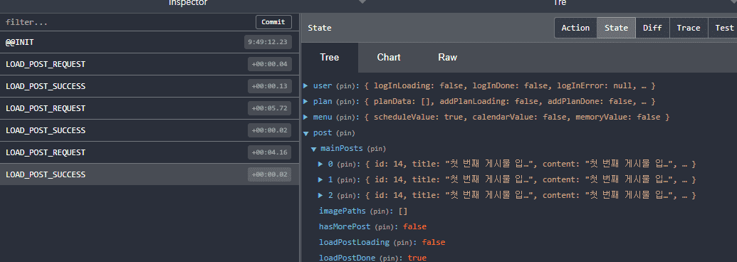Pin the user state key
This screenshot has width=737, height=262.
(345, 86)
